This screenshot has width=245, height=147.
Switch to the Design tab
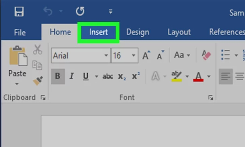137,32
